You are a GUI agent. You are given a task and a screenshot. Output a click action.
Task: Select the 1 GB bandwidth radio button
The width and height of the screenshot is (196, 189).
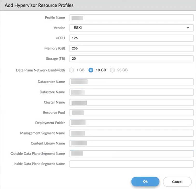point(71,70)
